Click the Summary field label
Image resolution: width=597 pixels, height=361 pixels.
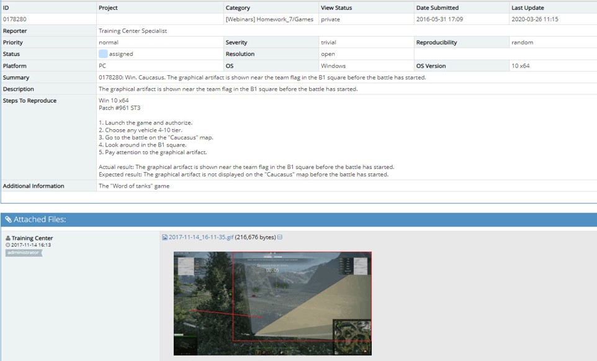(x=16, y=78)
